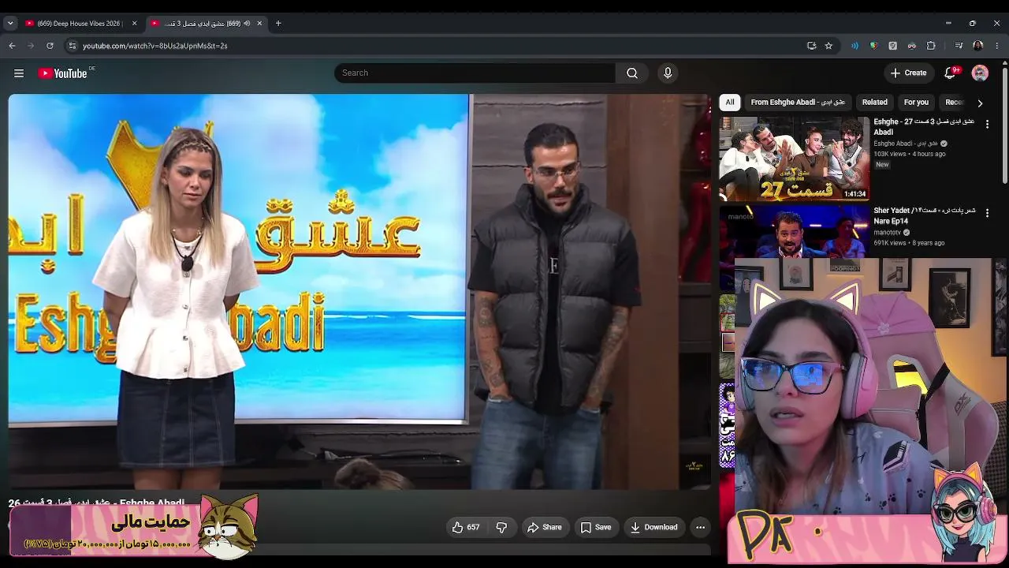Mute the tab via speaker icon
The width and height of the screenshot is (1009, 568).
[247, 24]
